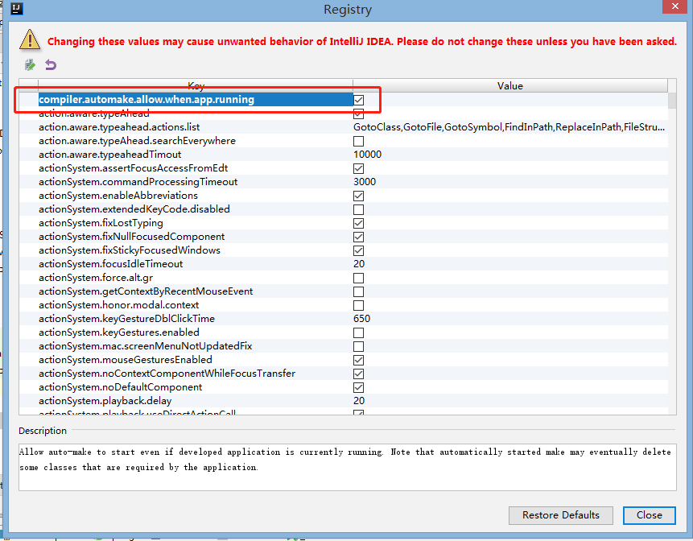Click the GotoClass,GotoFile actions list value
Screen dimensions: 693x541
coord(509,127)
